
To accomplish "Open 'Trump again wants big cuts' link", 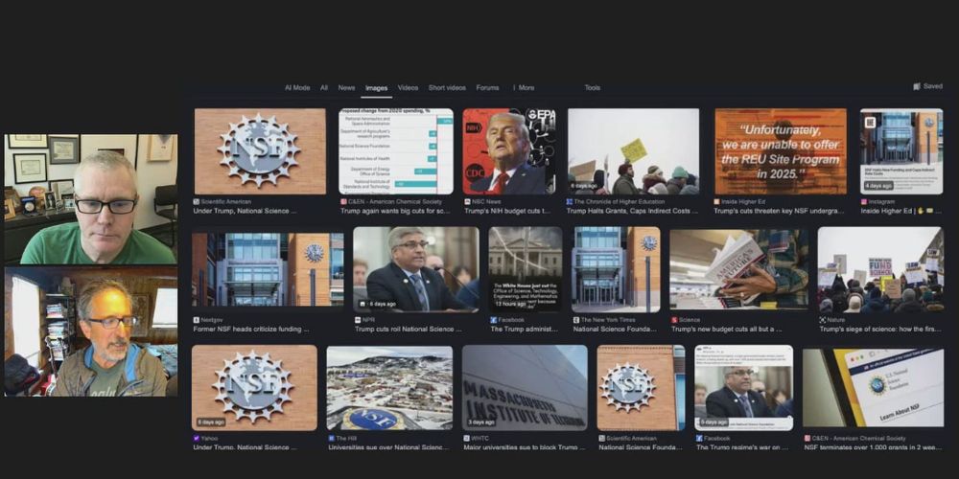I will point(394,211).
